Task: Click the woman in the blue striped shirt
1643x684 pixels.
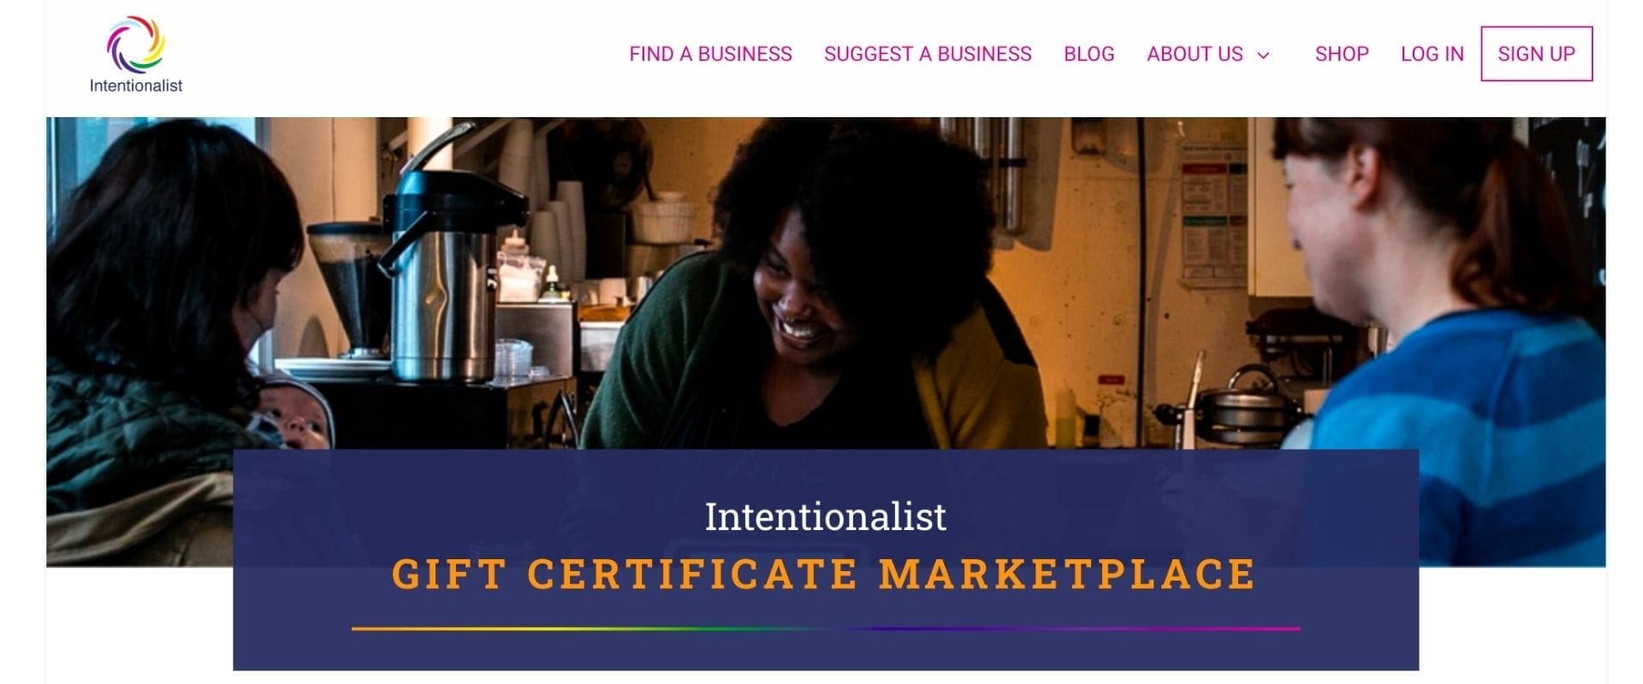Action: [x=1446, y=342]
